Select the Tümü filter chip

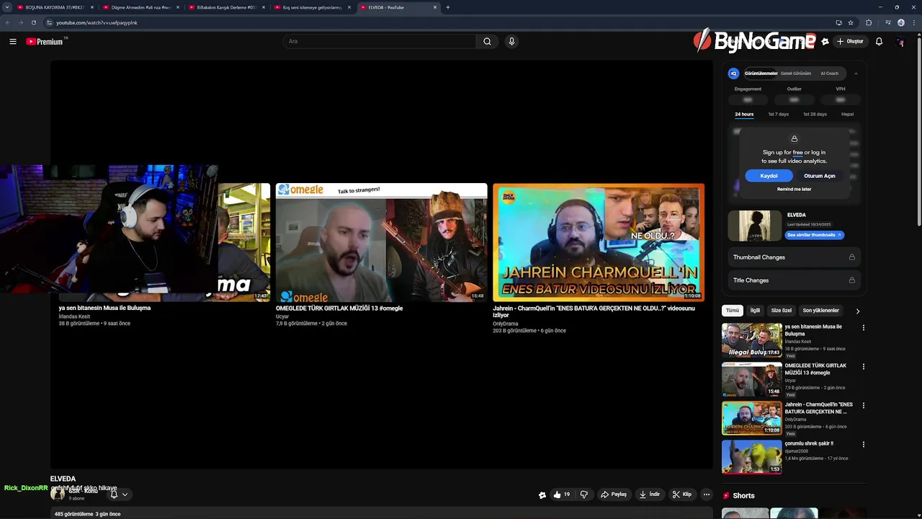click(x=733, y=311)
